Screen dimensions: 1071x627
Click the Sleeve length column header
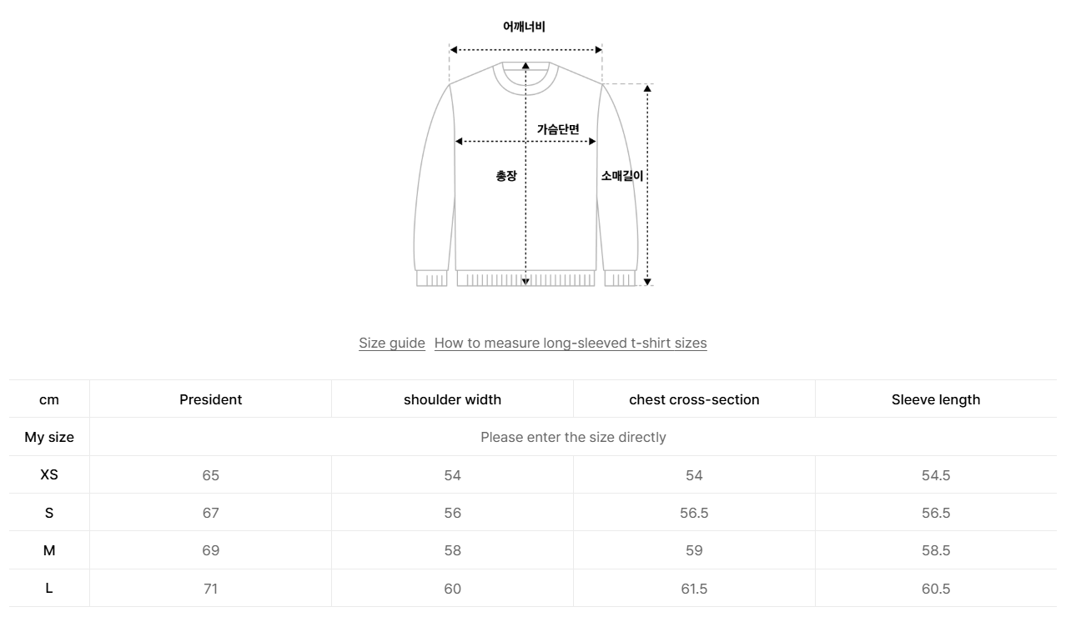pyautogui.click(x=936, y=399)
